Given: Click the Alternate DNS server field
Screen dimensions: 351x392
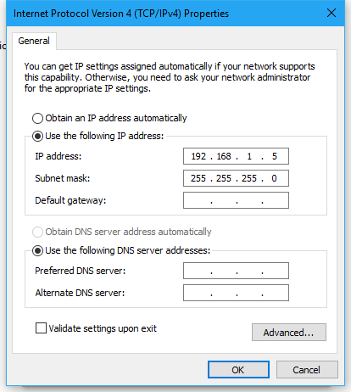Looking at the screenshot, I should (236, 293).
